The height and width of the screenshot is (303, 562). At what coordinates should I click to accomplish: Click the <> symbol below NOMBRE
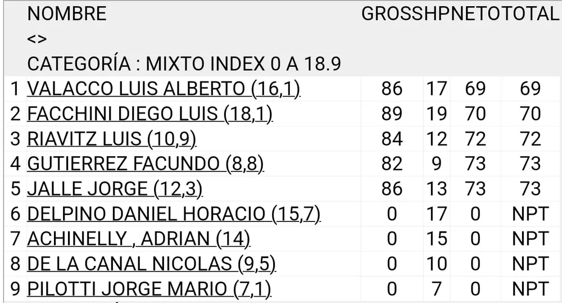pos(37,39)
